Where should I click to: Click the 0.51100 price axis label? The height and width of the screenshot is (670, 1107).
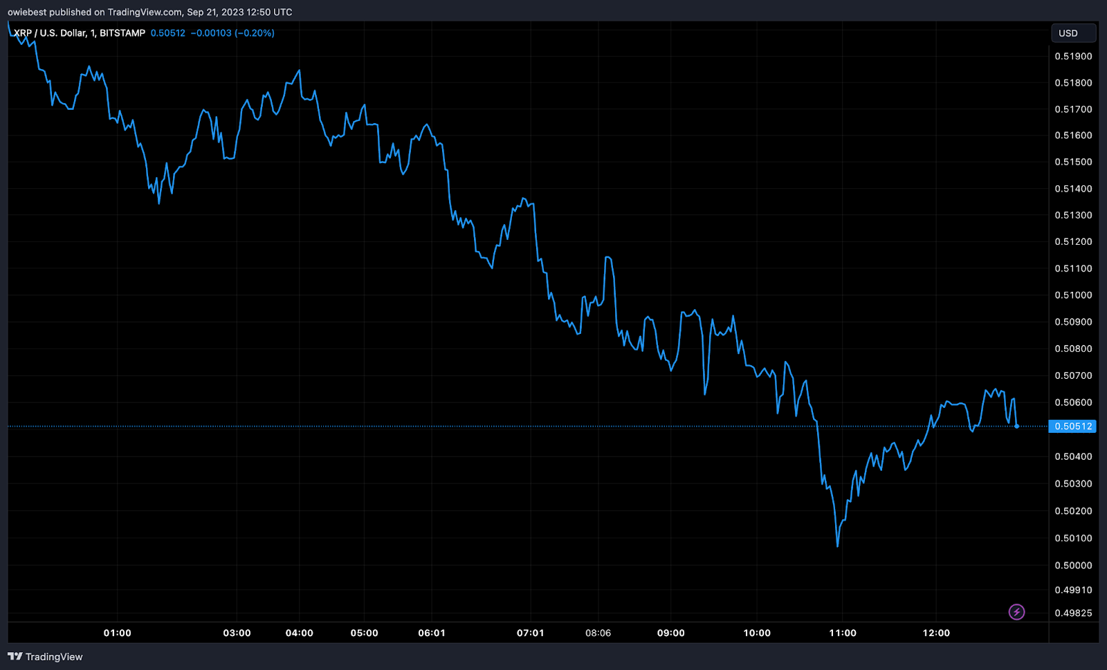1073,268
